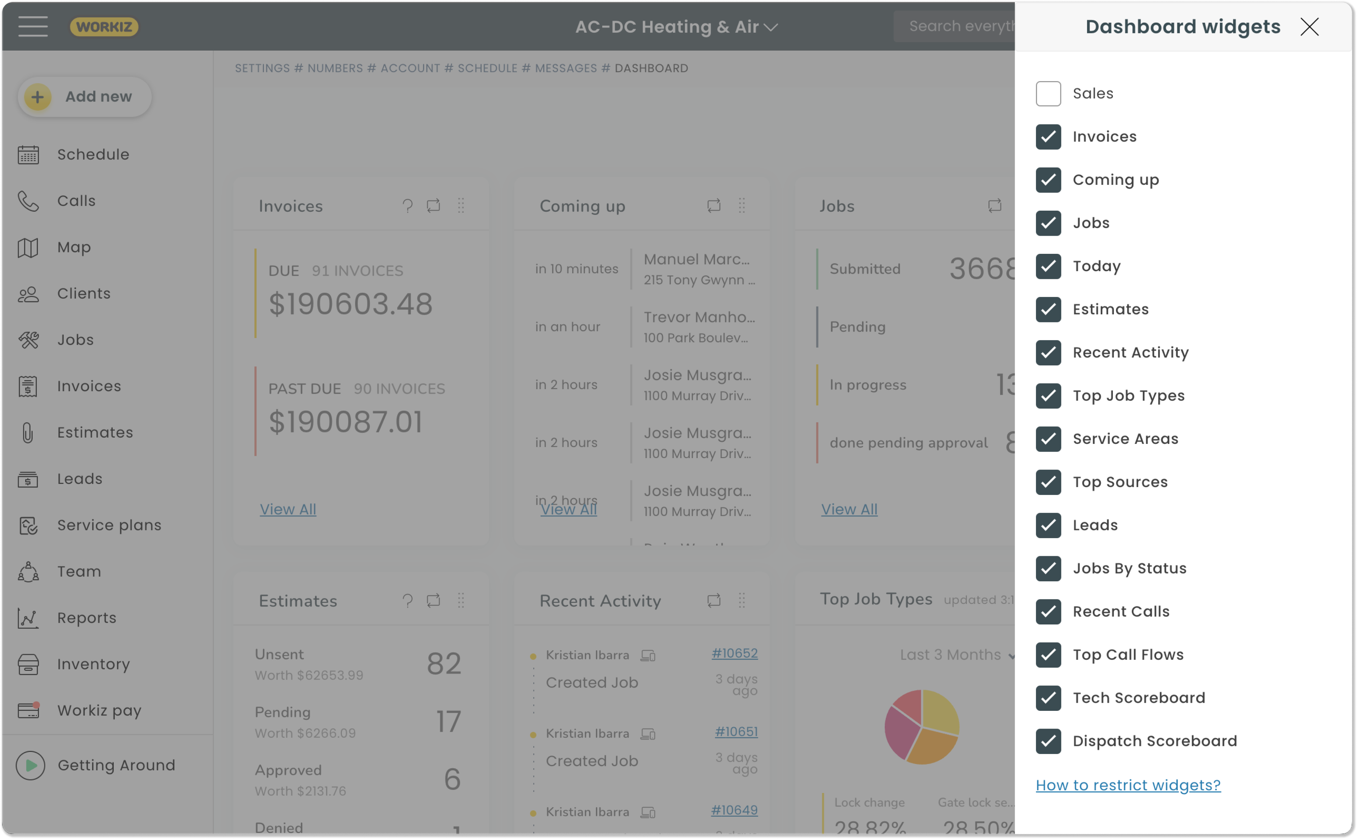Toggle the Today widget checkbox
Viewport: 1357px width, 839px height.
coord(1048,266)
